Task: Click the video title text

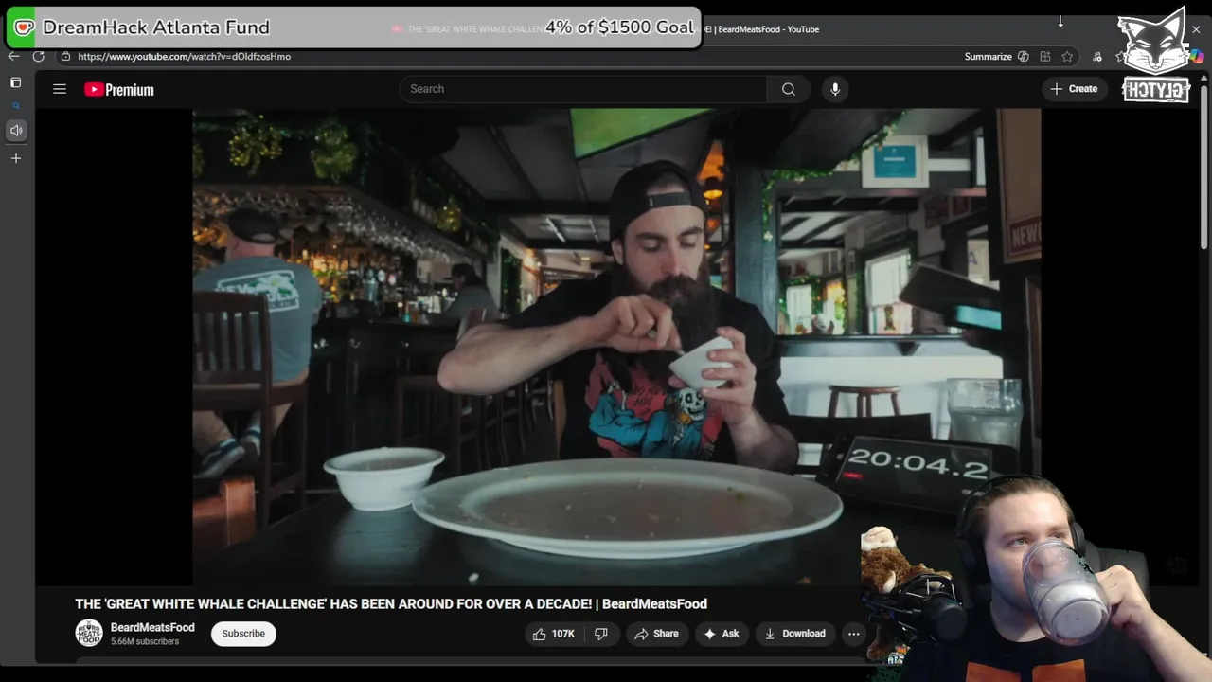Action: click(391, 604)
